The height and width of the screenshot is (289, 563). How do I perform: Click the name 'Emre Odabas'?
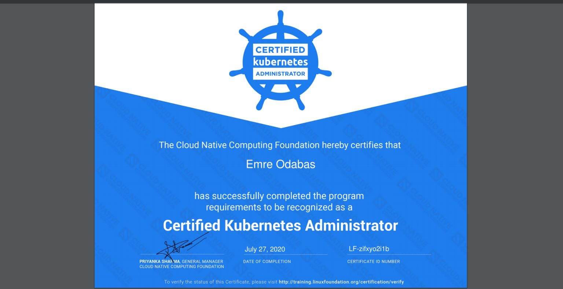281,164
